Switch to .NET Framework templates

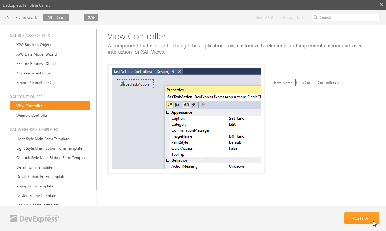[x=21, y=17]
